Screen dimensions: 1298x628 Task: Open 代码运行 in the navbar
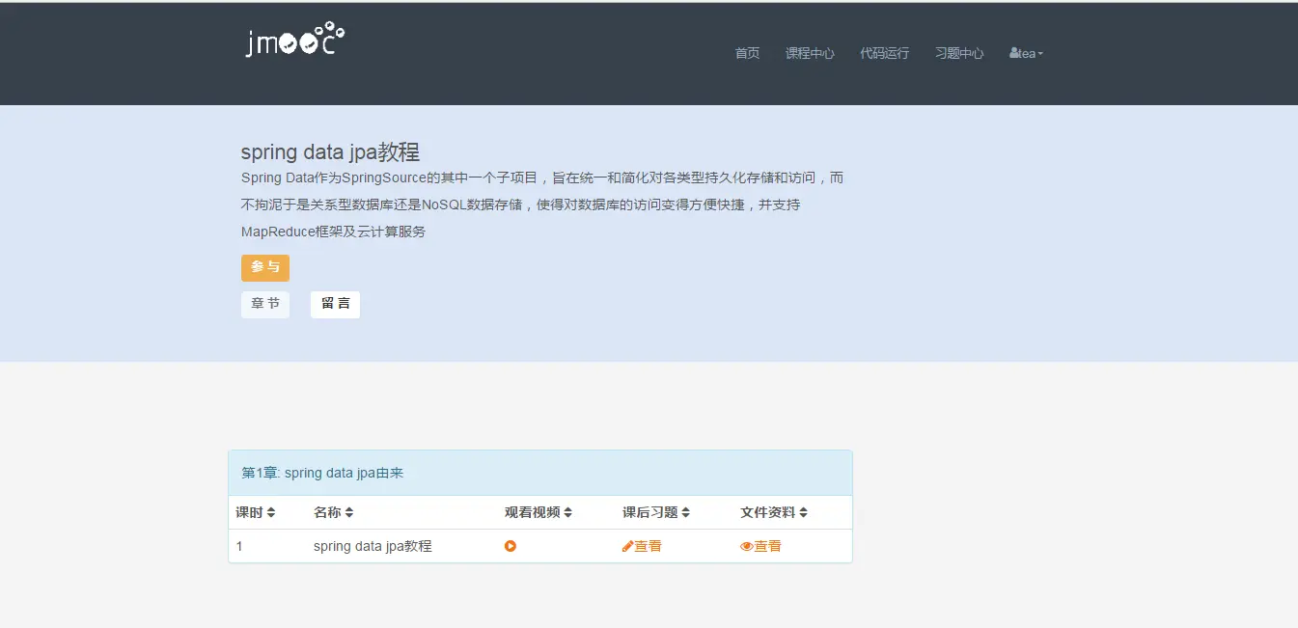pos(884,53)
